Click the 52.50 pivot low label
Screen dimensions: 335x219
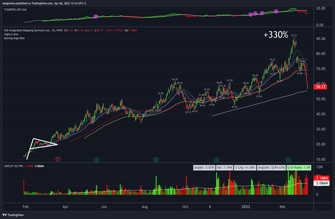[259, 97]
